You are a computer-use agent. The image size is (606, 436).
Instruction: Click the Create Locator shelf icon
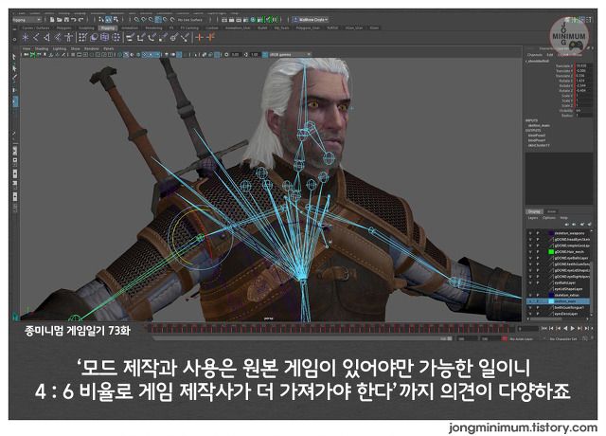tap(26, 37)
